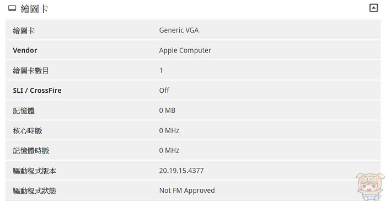Select the 核心時脈 row label
Viewport: 386px width, 201px height.
click(27, 131)
